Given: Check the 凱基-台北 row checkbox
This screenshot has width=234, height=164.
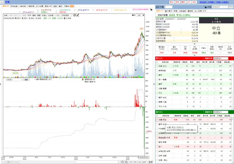Looking at the screenshot, I should 157,66.
